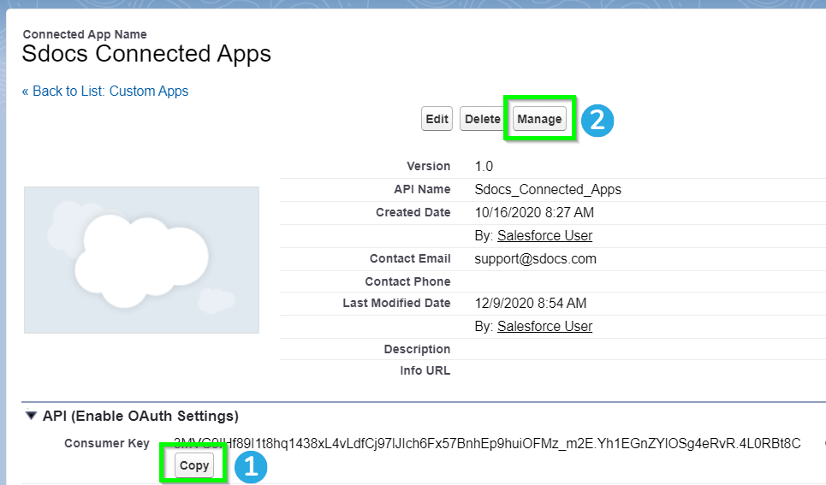
Task: Click the Edit button
Action: pos(437,119)
